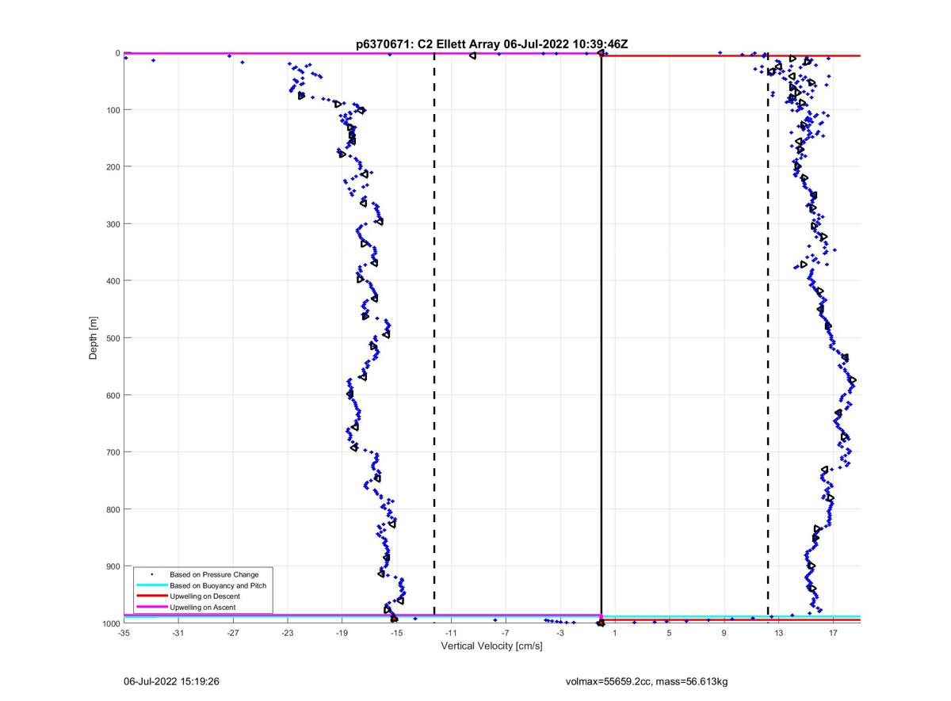The image size is (951, 701).
Task: Select the 'Vertical Velocity [cm/s]' x-axis label
Action: 491,646
